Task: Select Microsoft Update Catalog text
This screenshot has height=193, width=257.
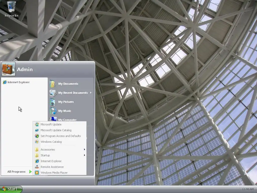Action: click(x=56, y=130)
